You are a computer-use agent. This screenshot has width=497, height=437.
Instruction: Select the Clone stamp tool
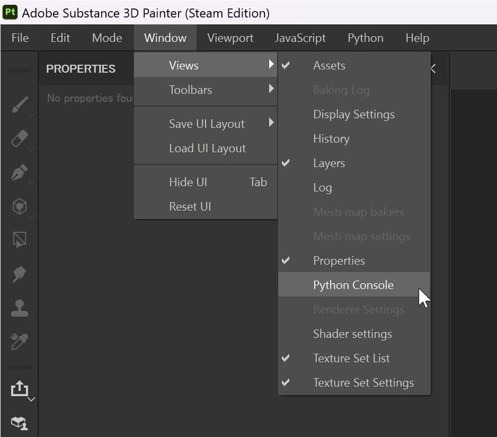(20, 308)
